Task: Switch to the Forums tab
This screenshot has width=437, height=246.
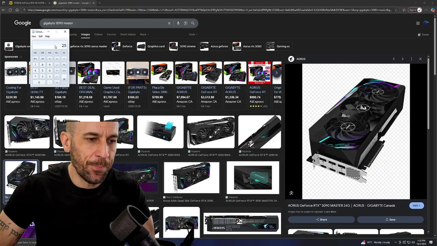Action: (x=111, y=35)
